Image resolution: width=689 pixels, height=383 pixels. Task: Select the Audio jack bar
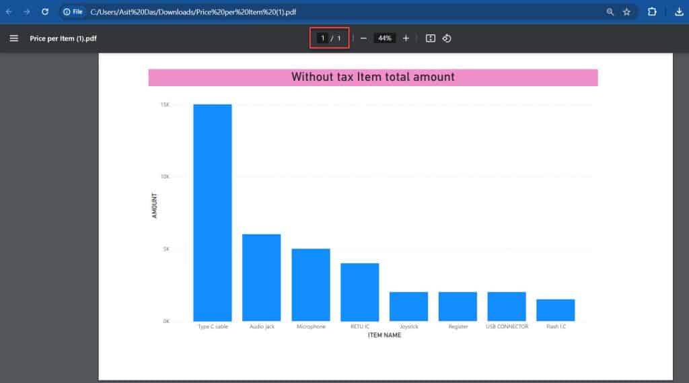(x=262, y=278)
